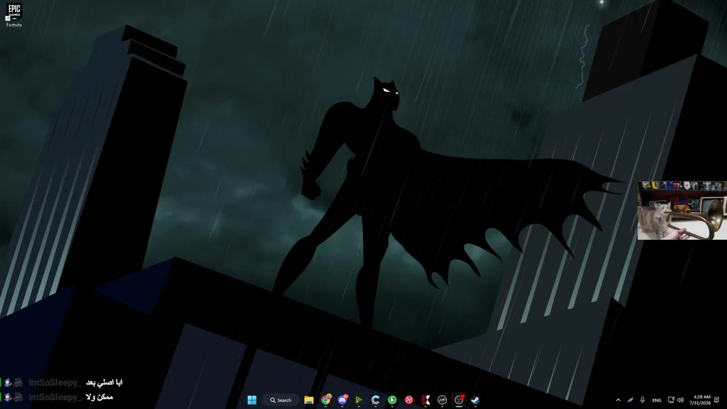Open the notification bell
The height and width of the screenshot is (409, 727).
pos(717,400)
